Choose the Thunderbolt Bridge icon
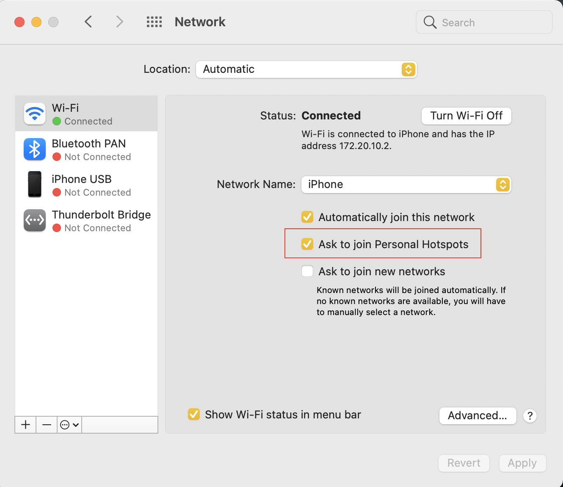The height and width of the screenshot is (487, 563). point(35,221)
